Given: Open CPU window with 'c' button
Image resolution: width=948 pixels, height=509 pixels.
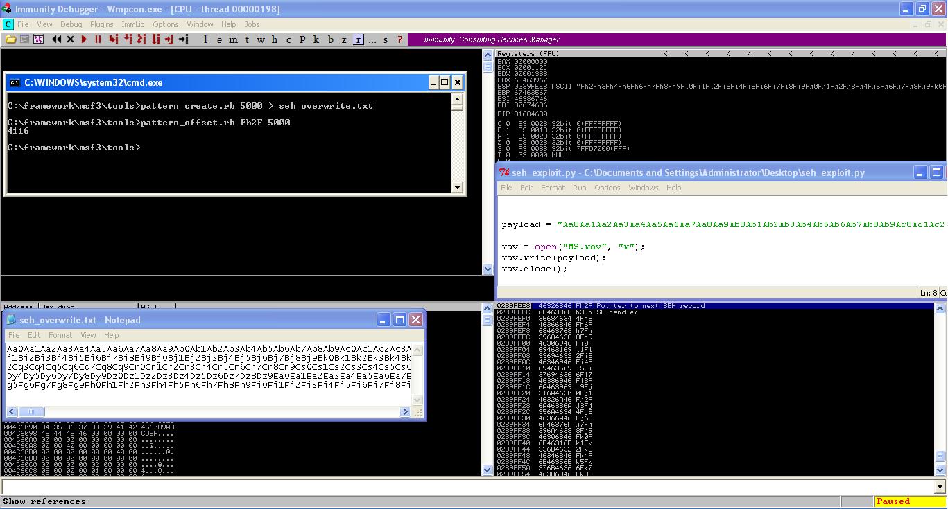Looking at the screenshot, I should 288,39.
